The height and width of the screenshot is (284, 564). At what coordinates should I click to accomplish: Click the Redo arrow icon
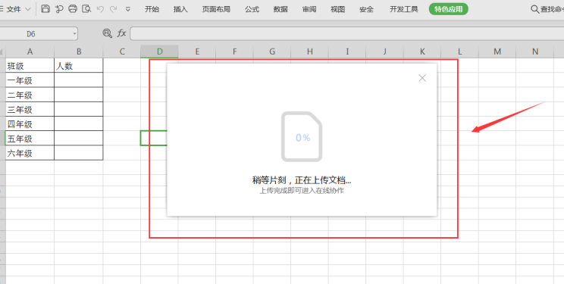[x=114, y=9]
